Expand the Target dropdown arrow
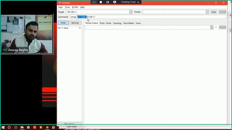 click(130, 12)
